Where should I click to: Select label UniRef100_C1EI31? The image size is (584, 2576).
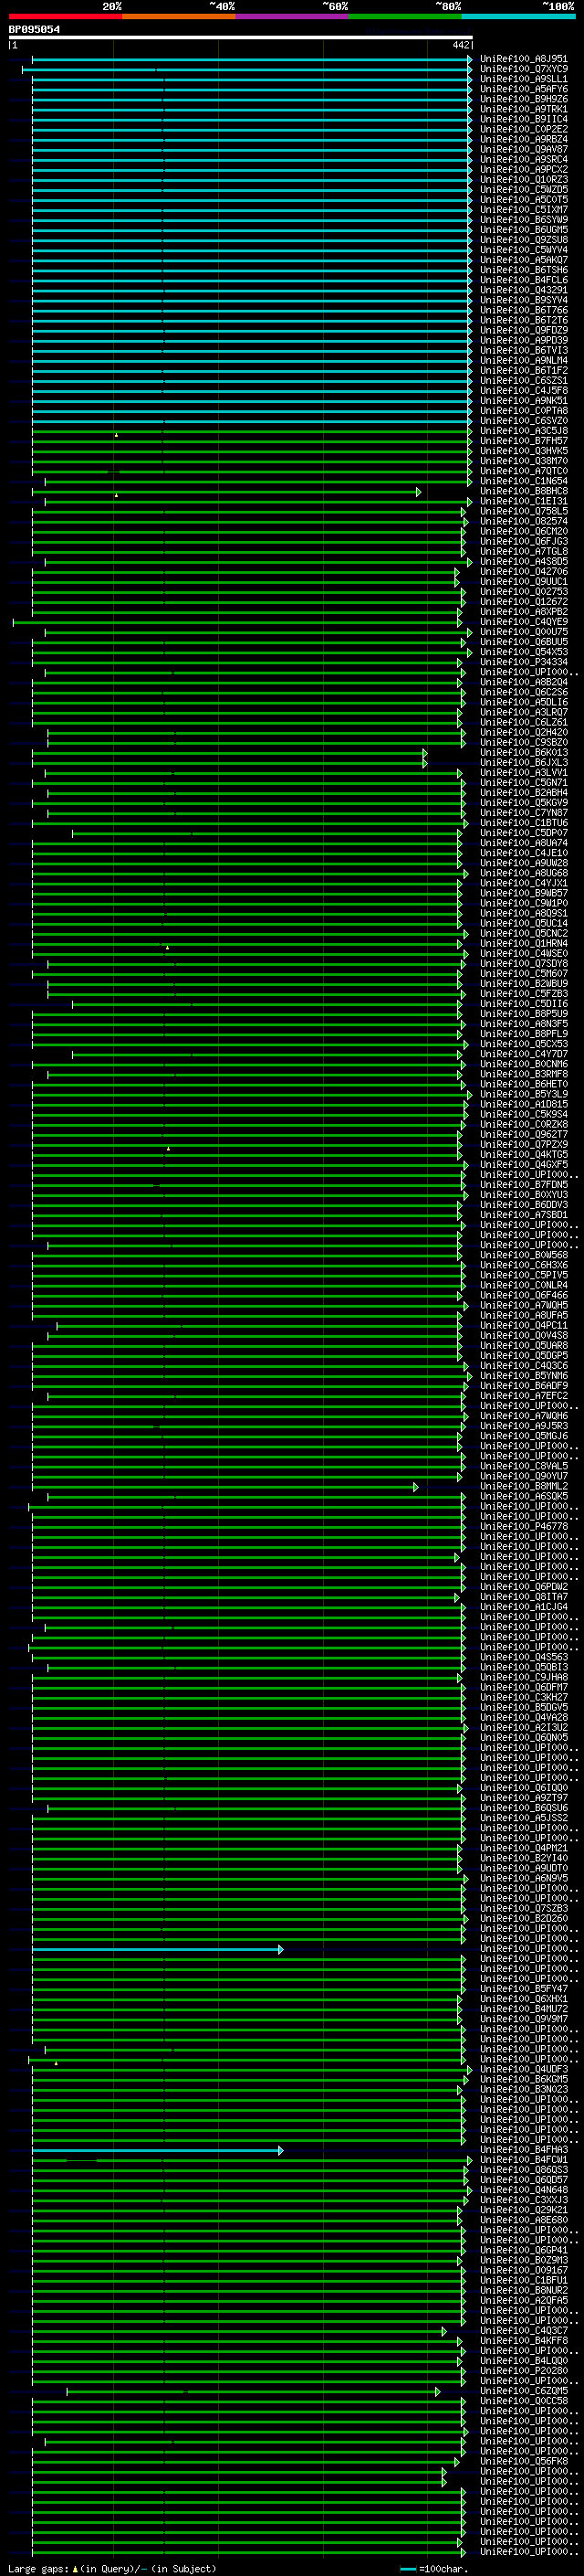pos(523,501)
